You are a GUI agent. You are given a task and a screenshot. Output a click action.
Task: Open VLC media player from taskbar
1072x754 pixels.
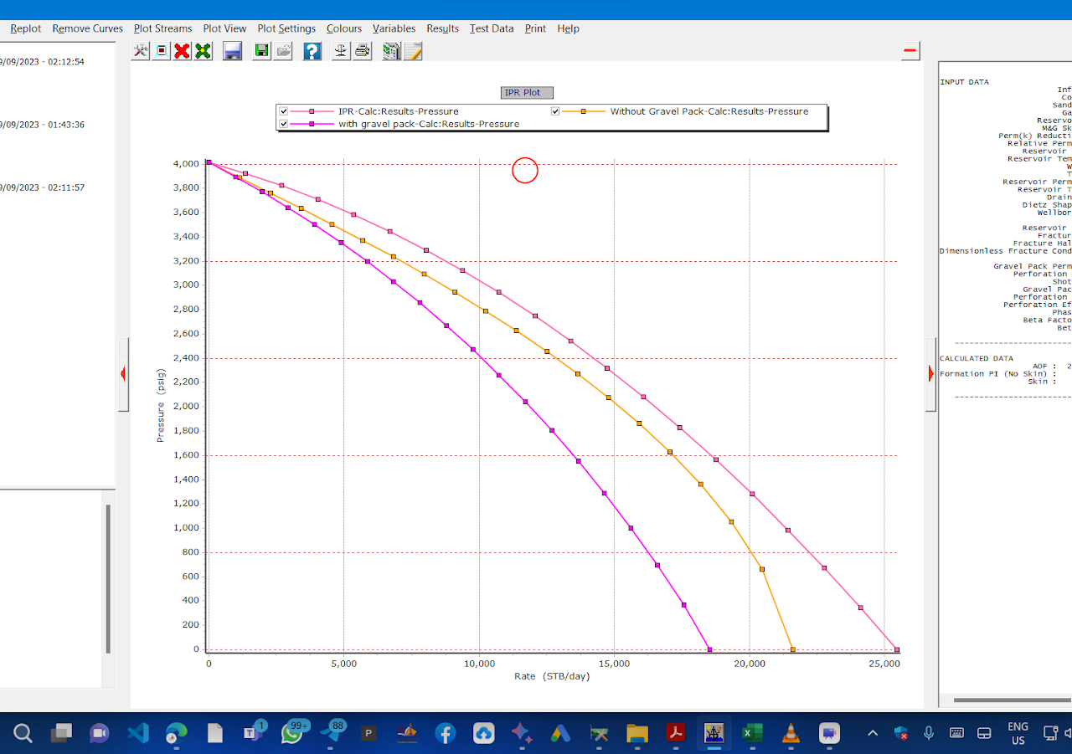[x=791, y=734]
